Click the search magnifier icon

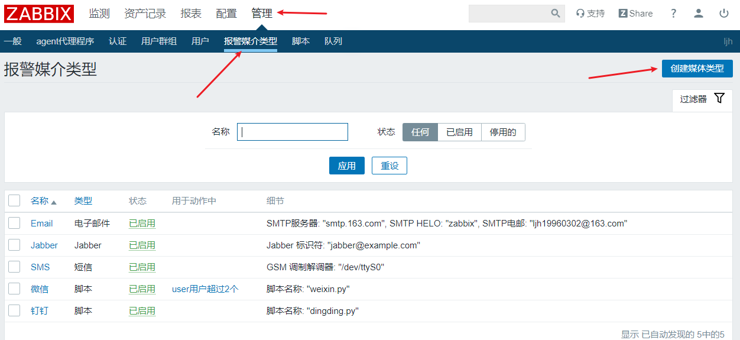tap(556, 14)
